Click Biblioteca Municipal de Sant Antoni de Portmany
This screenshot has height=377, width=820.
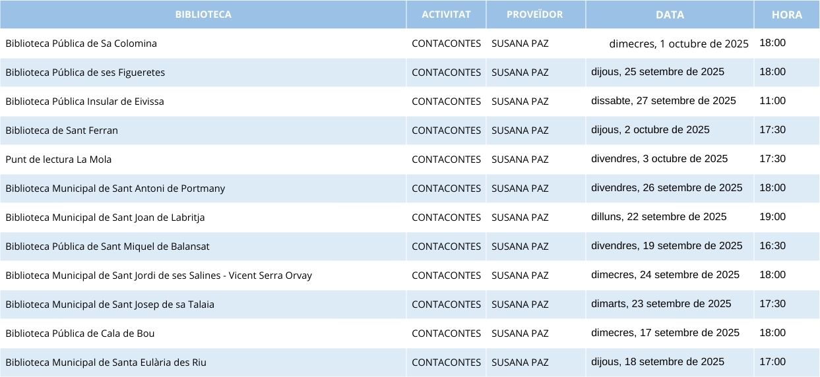coord(115,188)
